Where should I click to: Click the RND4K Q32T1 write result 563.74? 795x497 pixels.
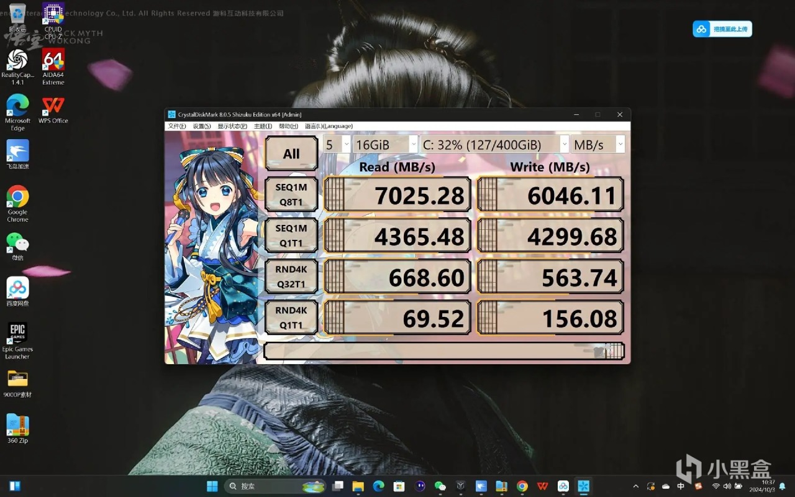pyautogui.click(x=550, y=276)
